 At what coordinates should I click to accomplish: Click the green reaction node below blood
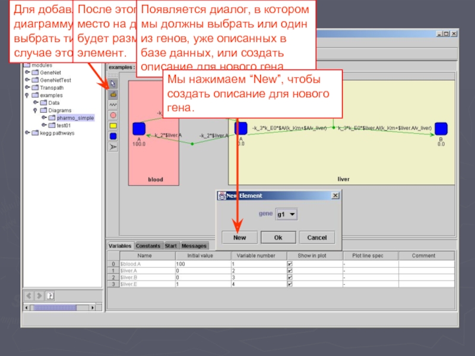click(x=192, y=144)
